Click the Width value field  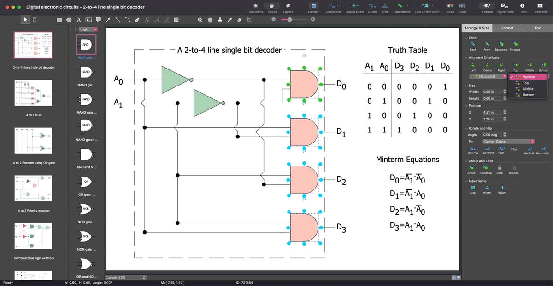pos(492,92)
